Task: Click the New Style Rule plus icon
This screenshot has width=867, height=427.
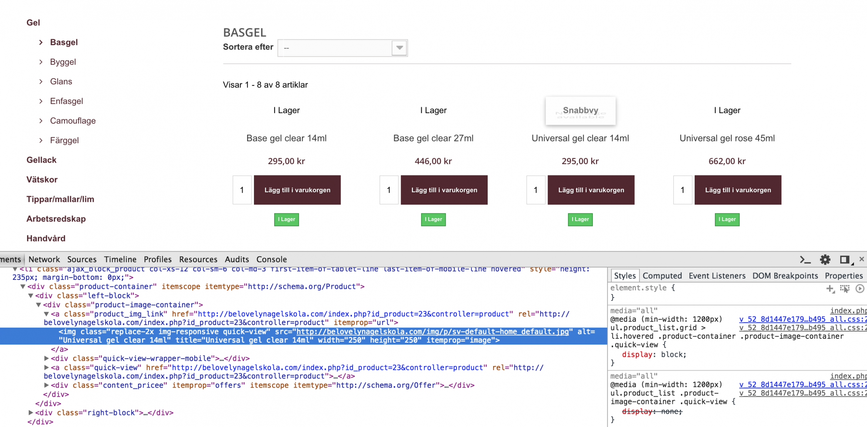Action: coord(830,289)
